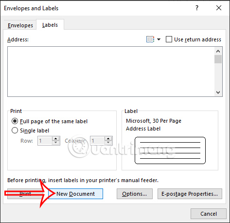The height and width of the screenshot is (223, 230).
Task: Click the 'Address Label' text
Action: pyautogui.click(x=143, y=129)
